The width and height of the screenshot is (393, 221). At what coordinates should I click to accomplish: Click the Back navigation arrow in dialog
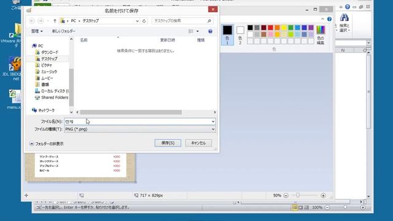pos(32,21)
